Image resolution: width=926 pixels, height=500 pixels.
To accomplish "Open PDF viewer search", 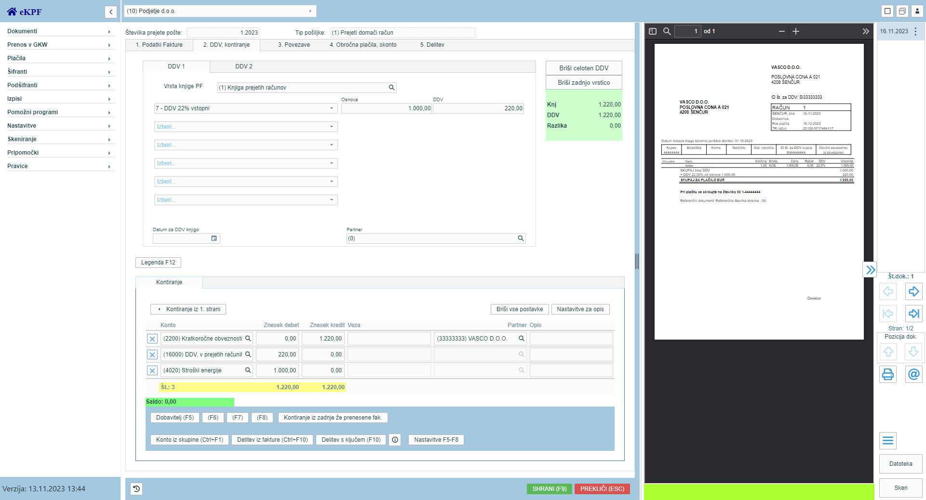I will (667, 31).
